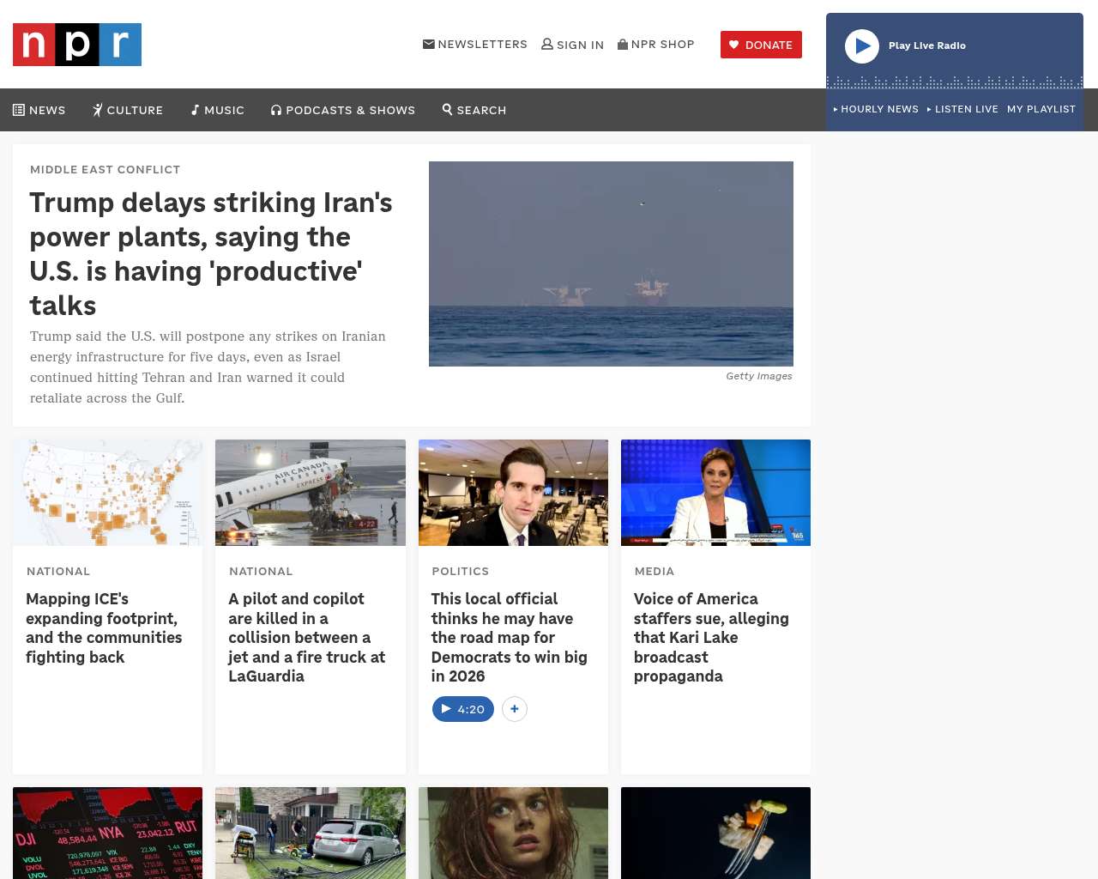Start Hourly News playback
Viewport: 1098px width, 879px height.
[x=876, y=109]
